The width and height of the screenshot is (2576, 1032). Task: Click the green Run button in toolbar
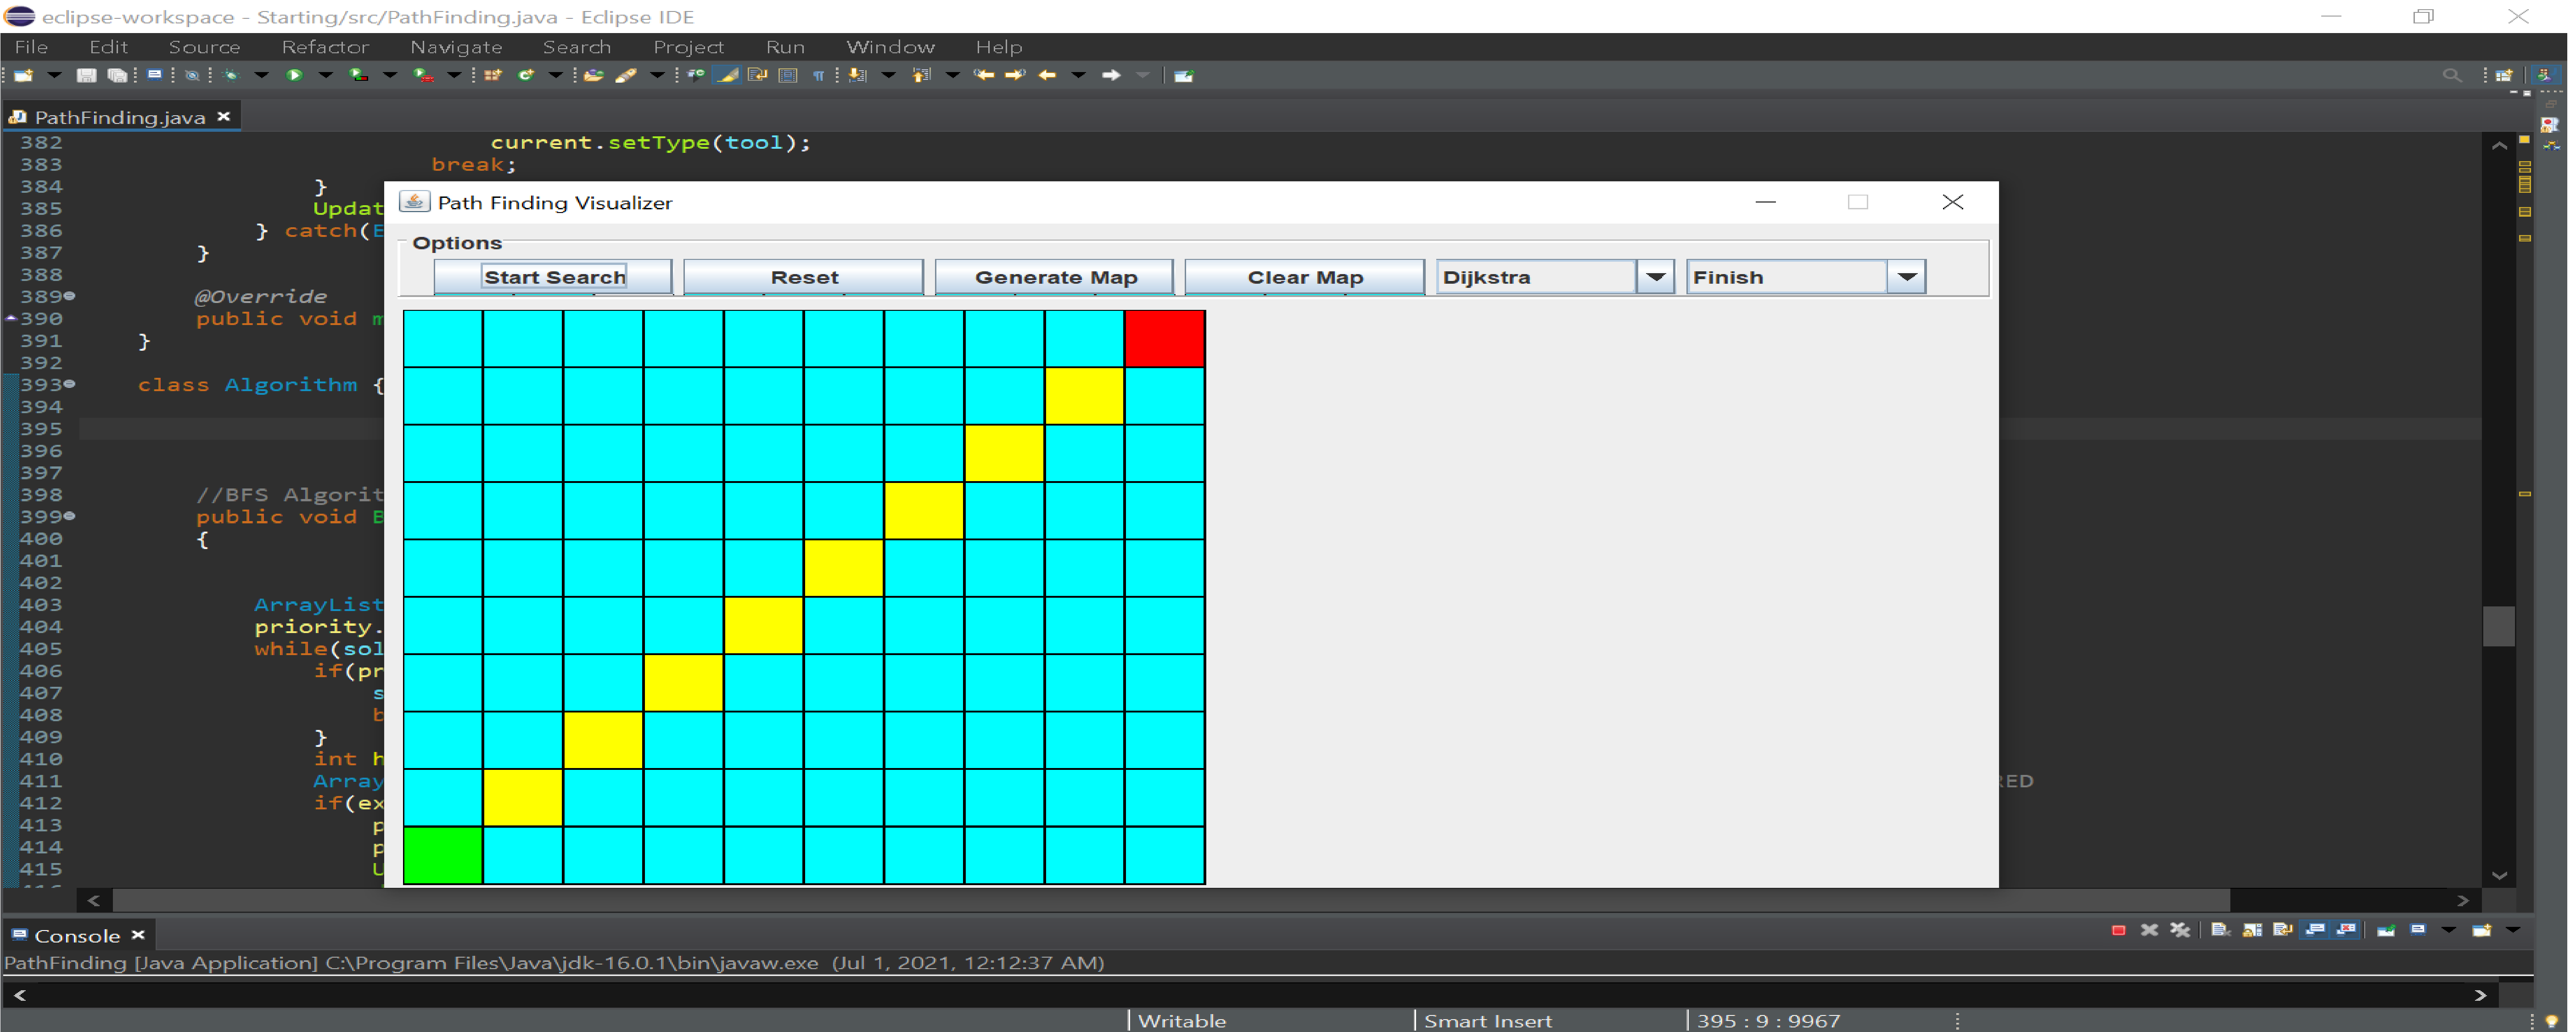coord(294,75)
